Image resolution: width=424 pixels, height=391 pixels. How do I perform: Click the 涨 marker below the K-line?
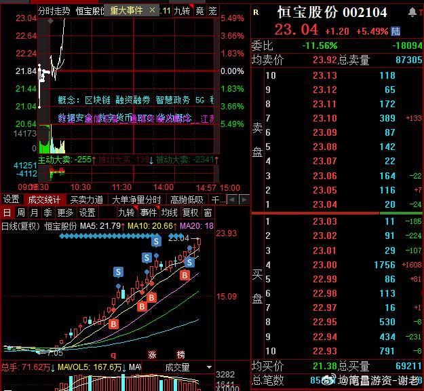point(152,354)
